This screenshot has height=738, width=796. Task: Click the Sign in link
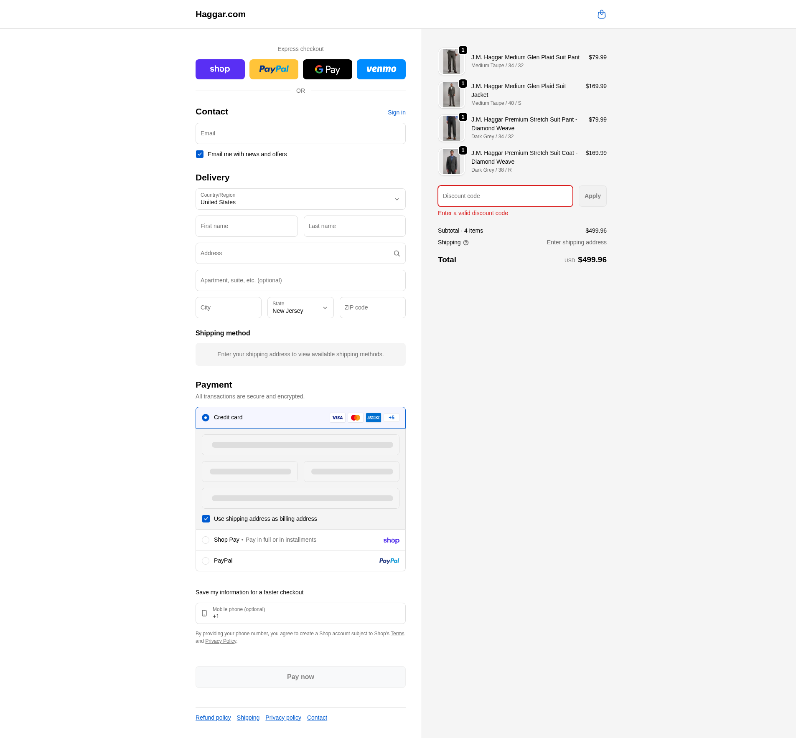397,112
